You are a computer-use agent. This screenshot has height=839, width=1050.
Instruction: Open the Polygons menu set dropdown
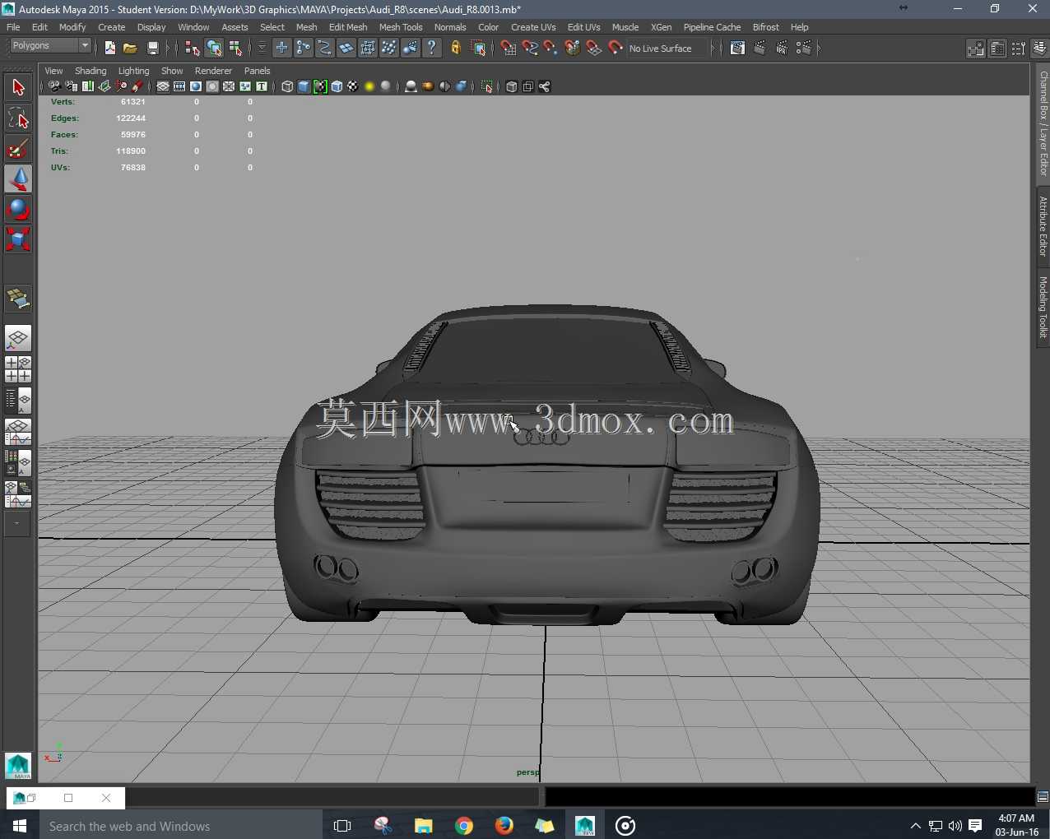49,46
